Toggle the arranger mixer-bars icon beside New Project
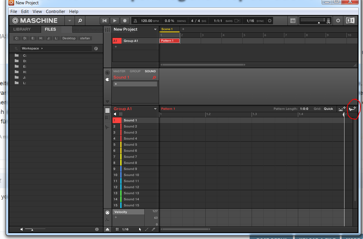The image size is (363, 239). coord(108,29)
